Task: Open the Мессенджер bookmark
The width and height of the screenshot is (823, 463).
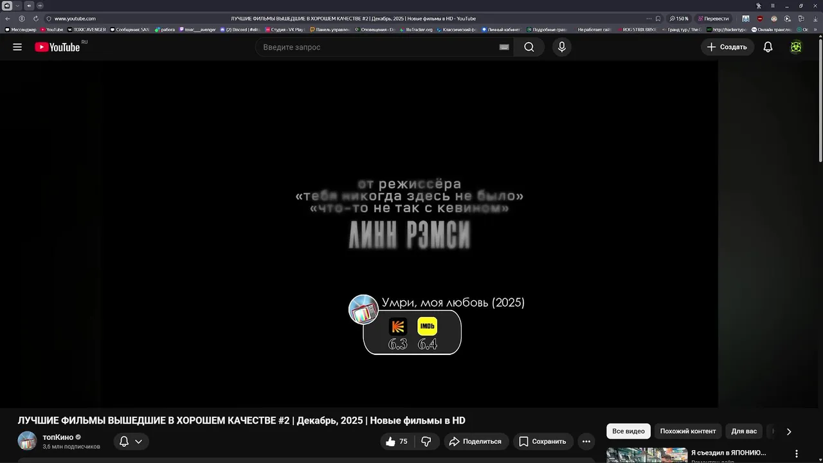Action: coord(21,30)
